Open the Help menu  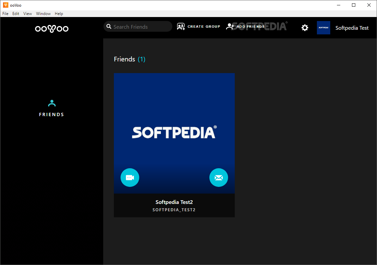pos(59,14)
